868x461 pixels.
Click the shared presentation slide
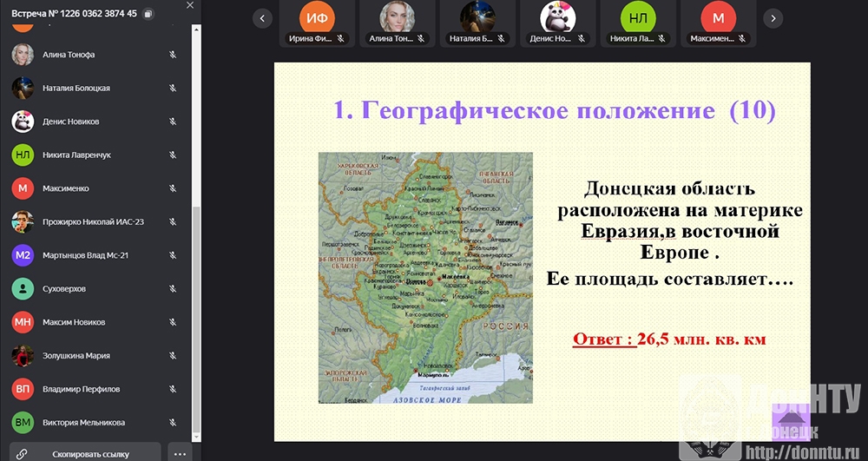coord(542,252)
